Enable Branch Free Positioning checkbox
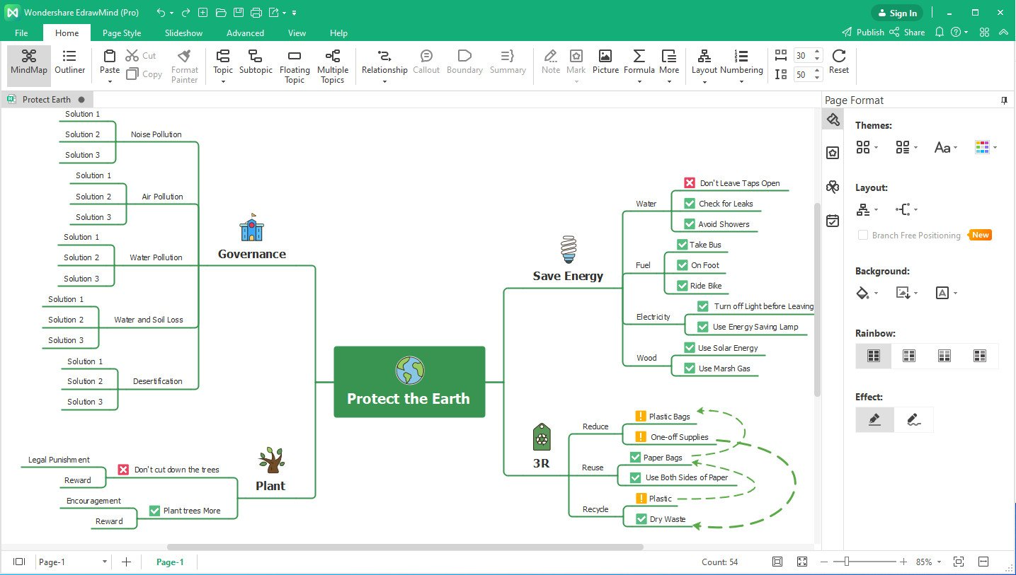 863,236
